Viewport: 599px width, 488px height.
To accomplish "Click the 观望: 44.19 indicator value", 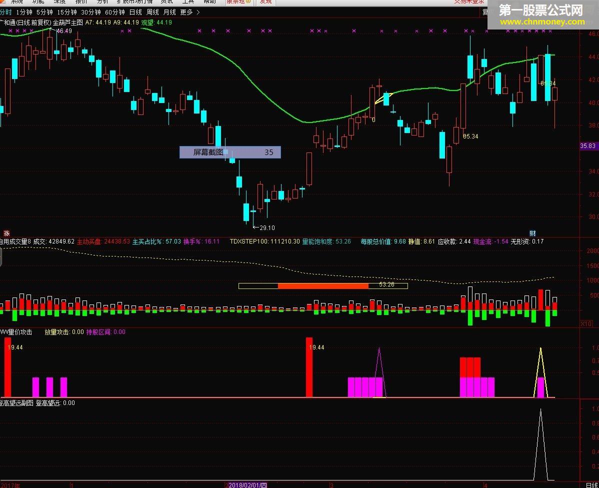I will point(156,22).
